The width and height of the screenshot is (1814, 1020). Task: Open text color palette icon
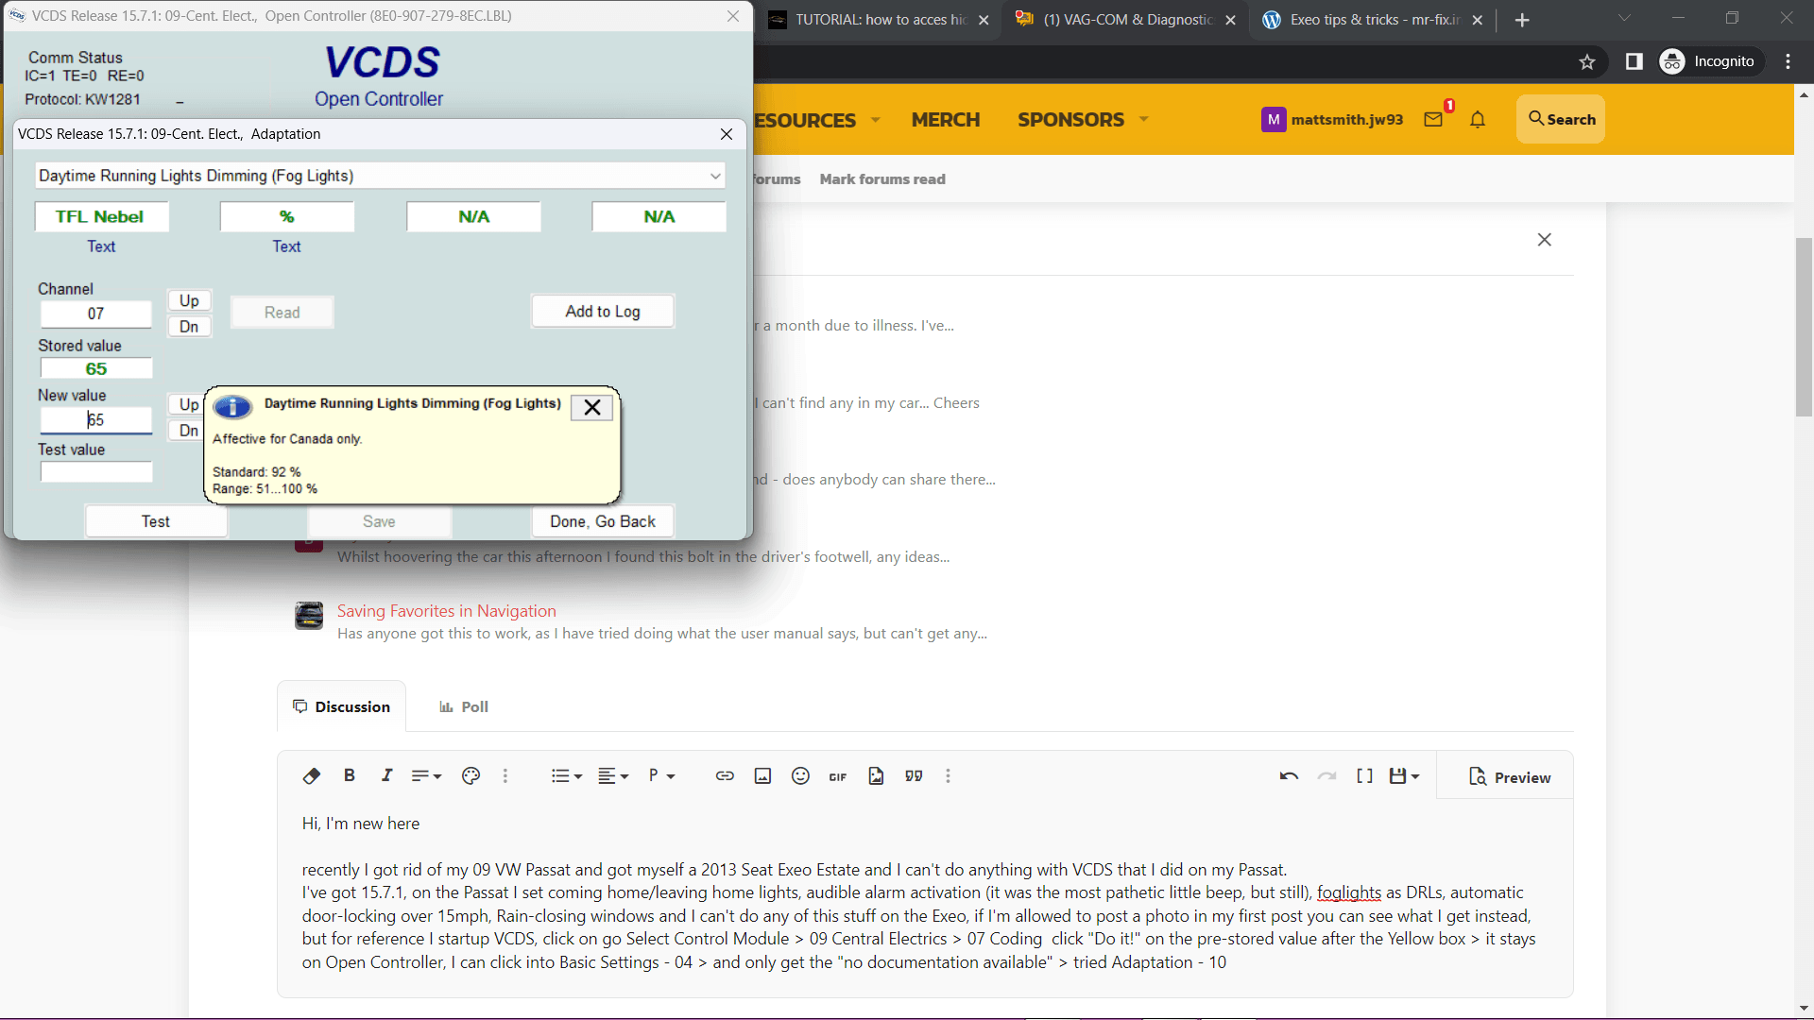tap(471, 775)
